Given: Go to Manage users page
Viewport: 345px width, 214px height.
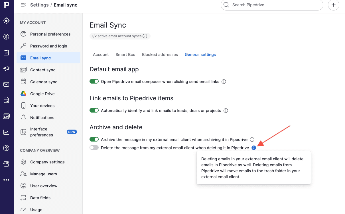Looking at the screenshot, I should click(x=43, y=174).
